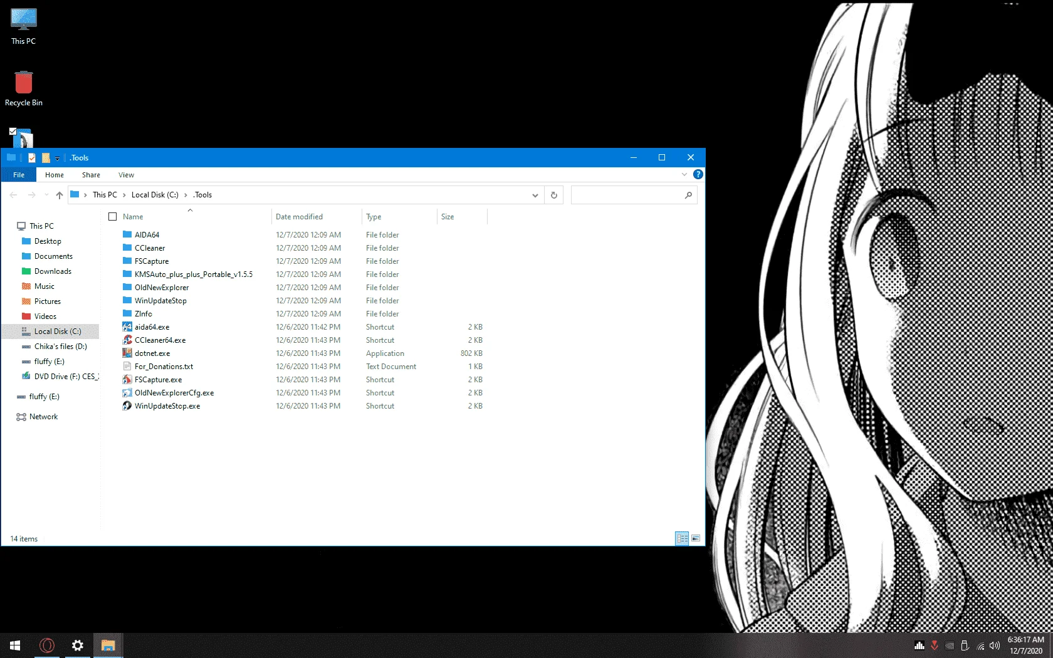Viewport: 1053px width, 658px height.
Task: Select the AIDA64 folder icon
Action: [x=127, y=235]
